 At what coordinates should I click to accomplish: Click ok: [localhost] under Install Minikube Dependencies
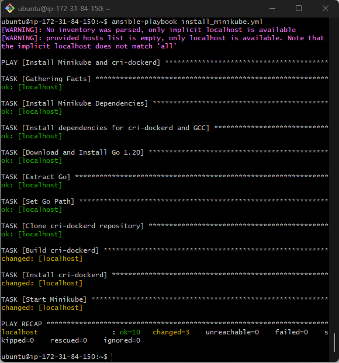coord(32,111)
